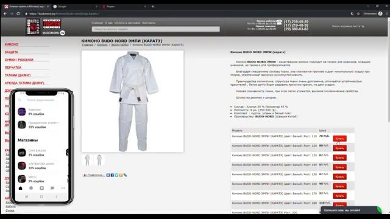390x219 pixels.
Task: Tap the Android back chevron on phone
Action: coord(57,196)
